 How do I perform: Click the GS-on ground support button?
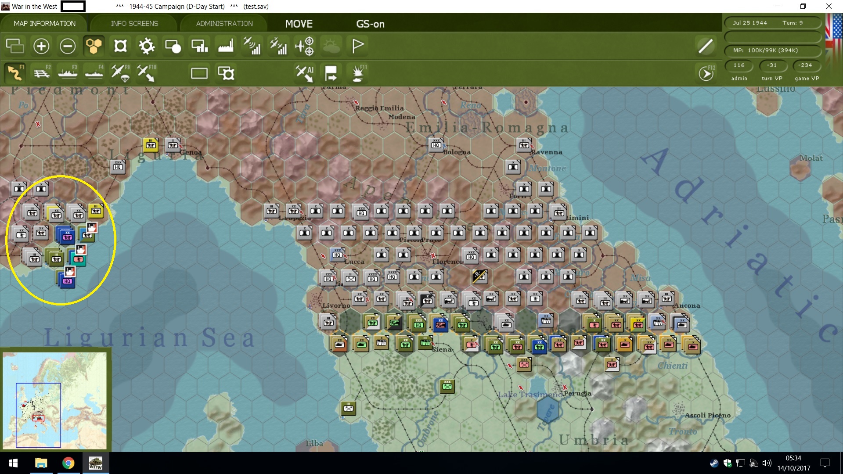[370, 24]
